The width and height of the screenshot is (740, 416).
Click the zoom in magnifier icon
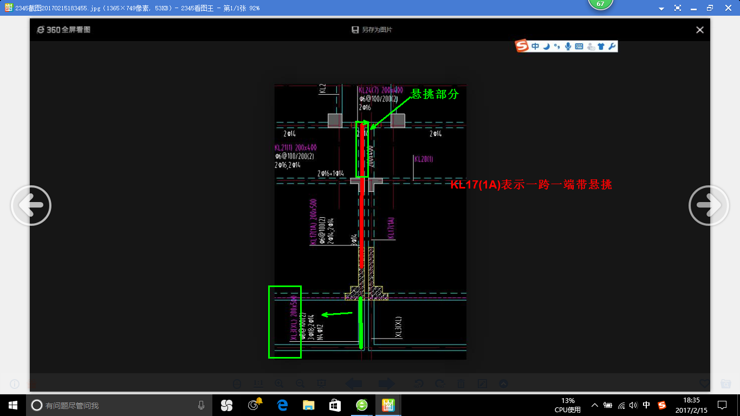coord(279,383)
